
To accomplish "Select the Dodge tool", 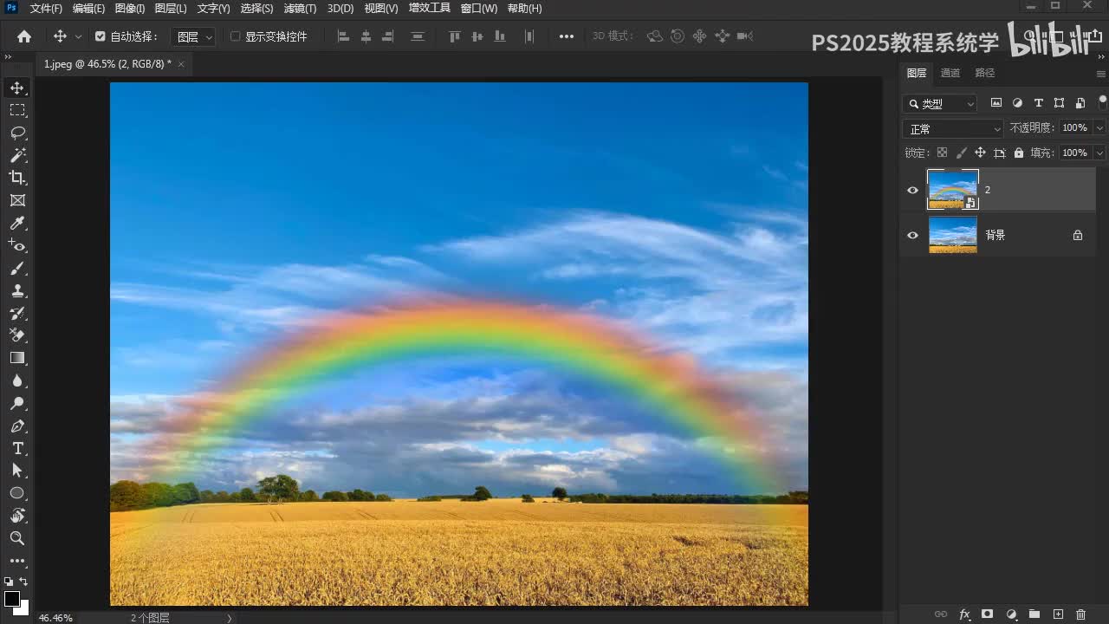I will pos(17,403).
